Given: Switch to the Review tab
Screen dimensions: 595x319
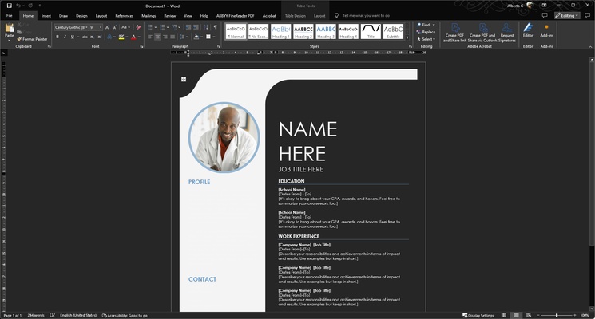Looking at the screenshot, I should coord(170,16).
